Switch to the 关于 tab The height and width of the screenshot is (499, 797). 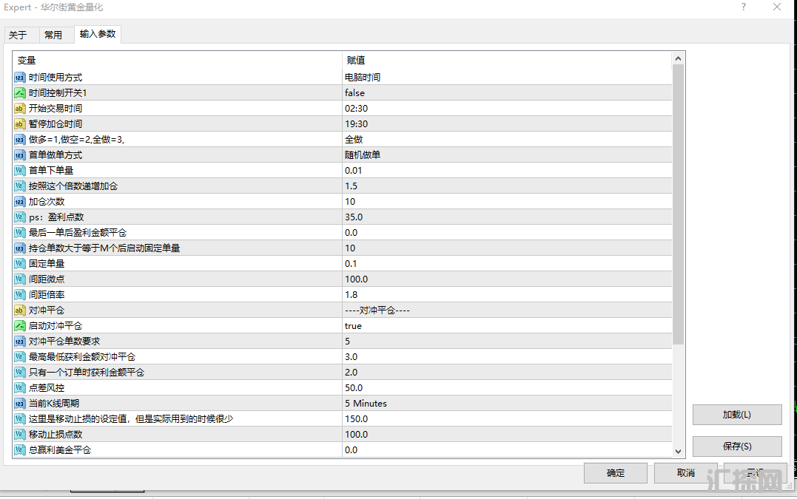18,35
